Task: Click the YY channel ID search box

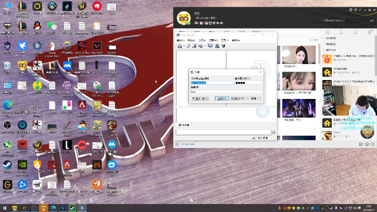Action: click(x=345, y=20)
